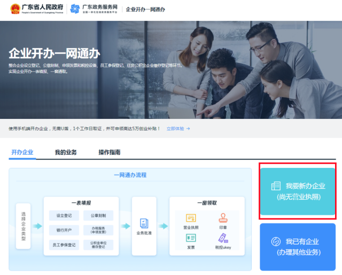
Task: Click the 公章刻制 item
Action: tap(98, 215)
